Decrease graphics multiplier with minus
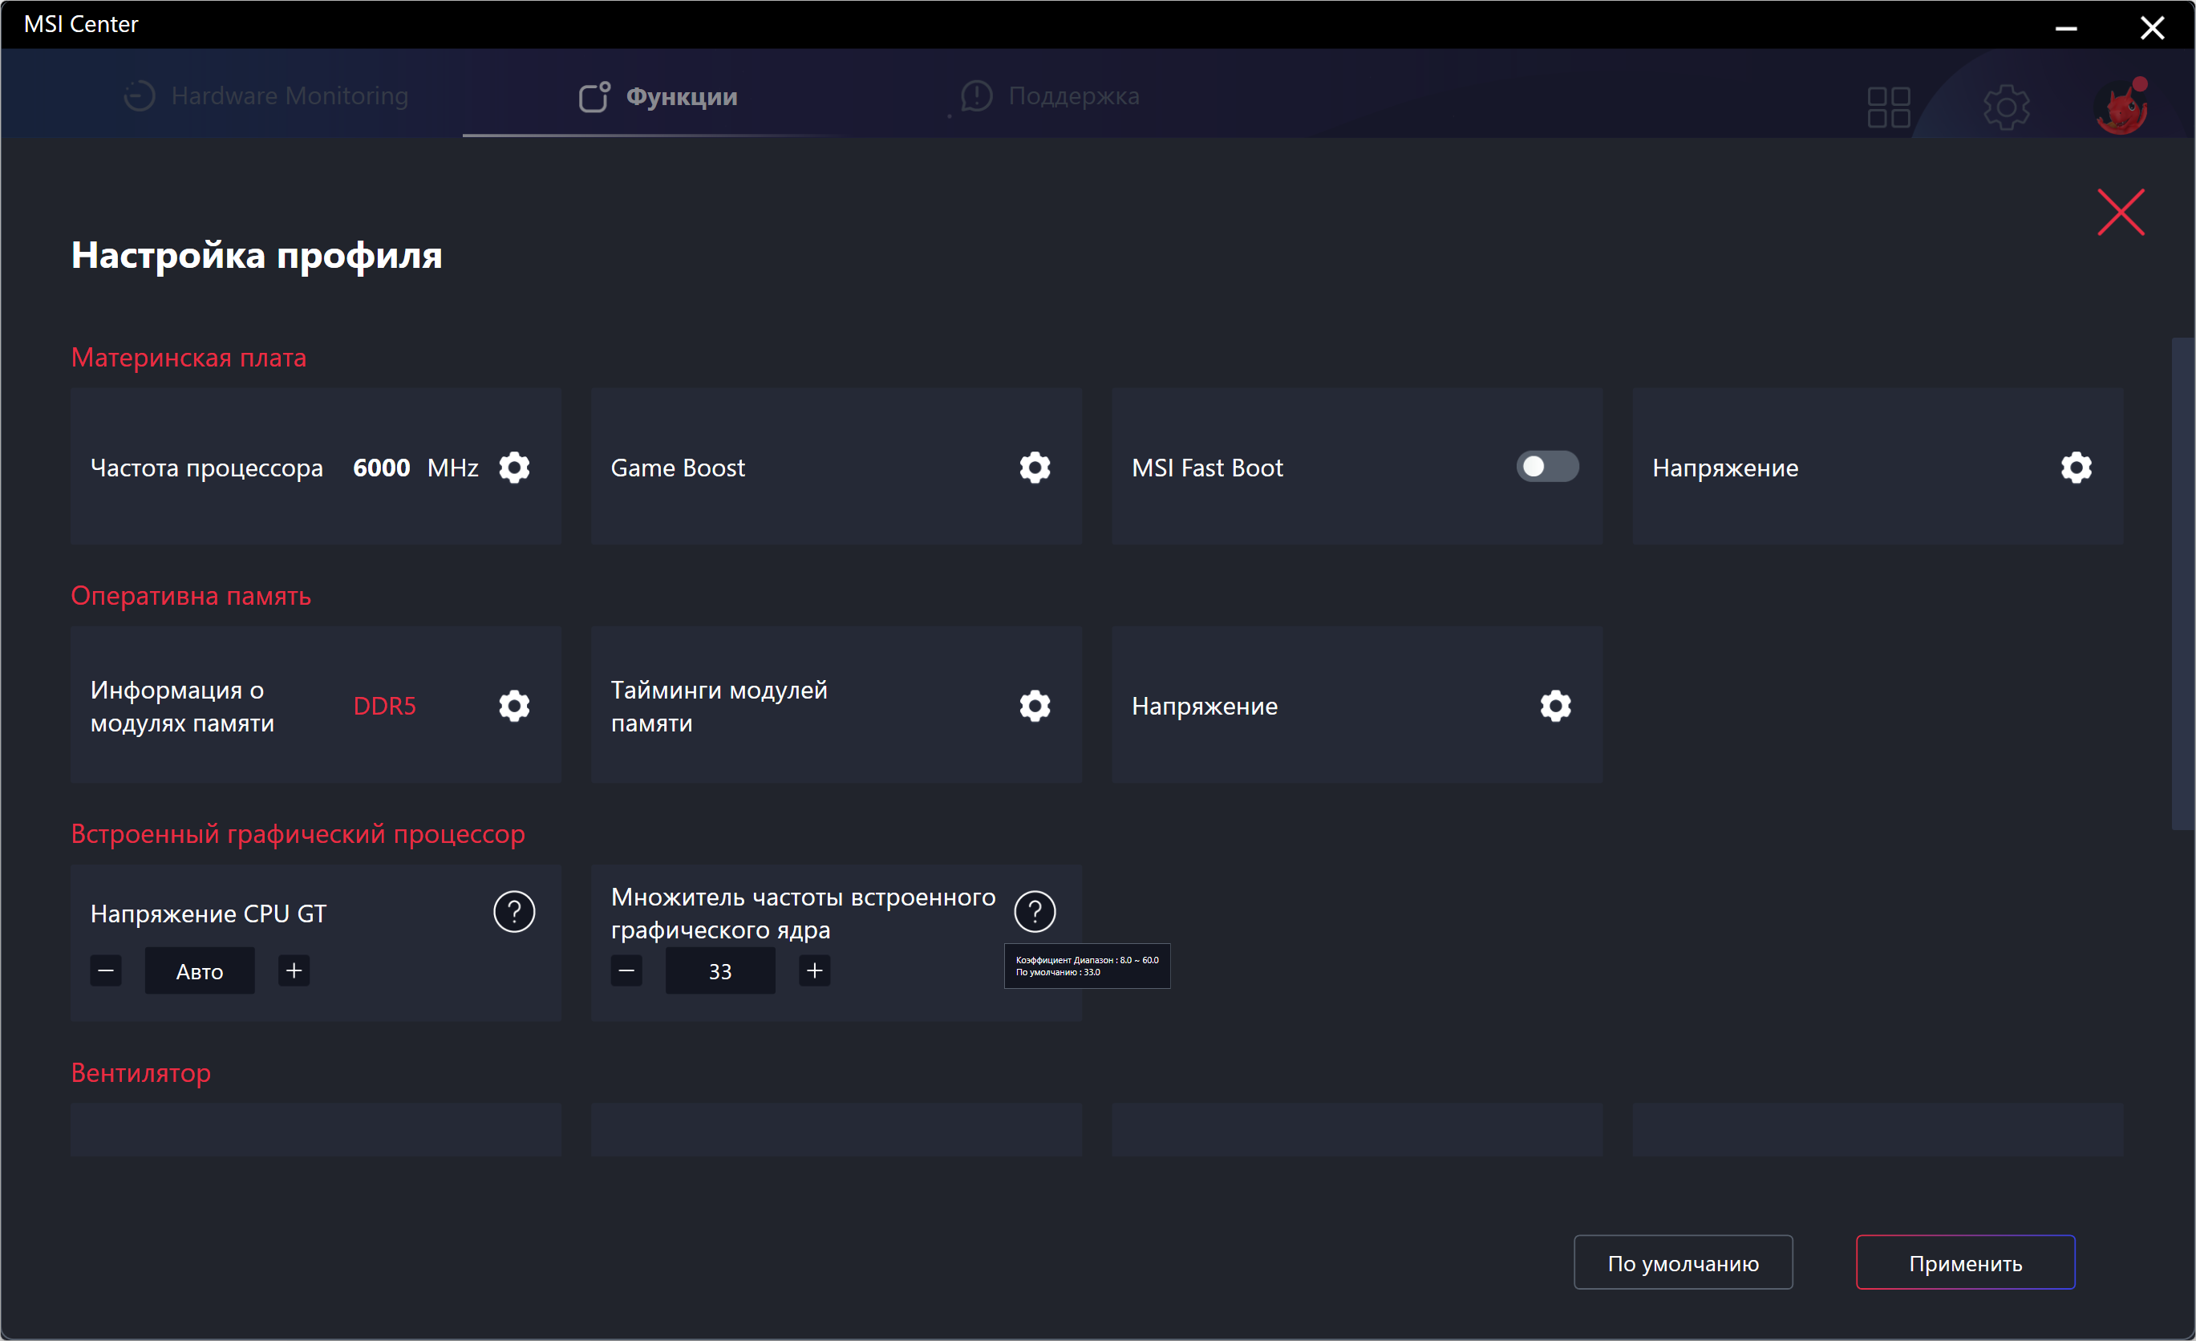 pyautogui.click(x=626, y=970)
